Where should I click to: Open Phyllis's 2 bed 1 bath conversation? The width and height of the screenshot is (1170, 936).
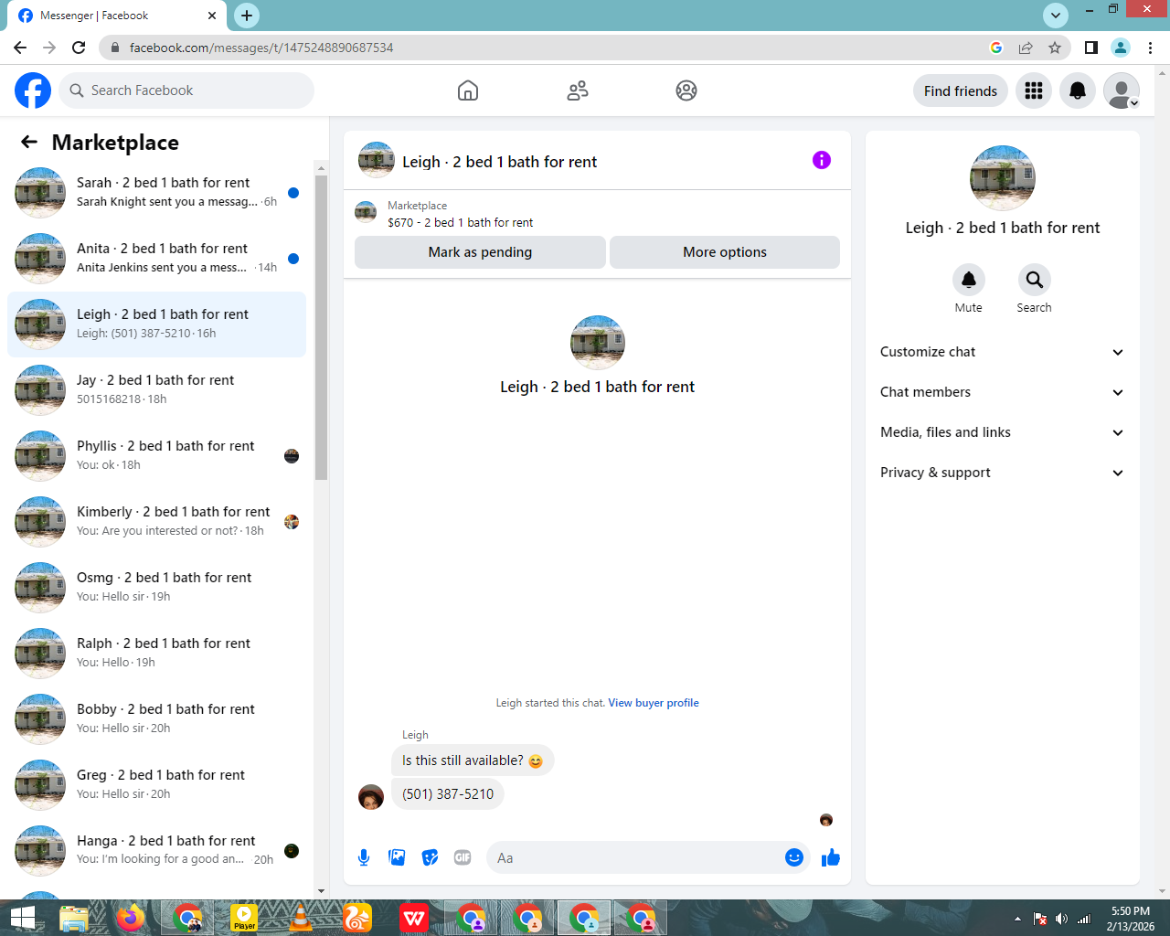coord(156,456)
